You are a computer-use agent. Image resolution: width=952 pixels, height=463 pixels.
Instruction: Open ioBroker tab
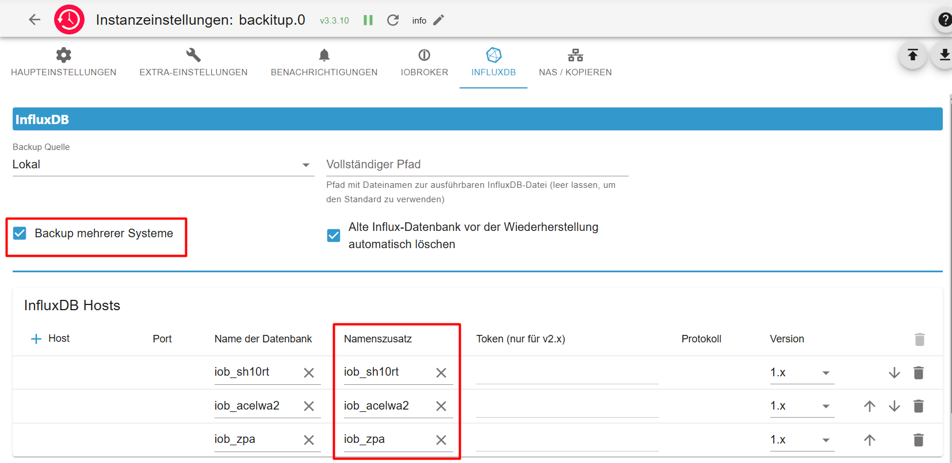coord(425,63)
